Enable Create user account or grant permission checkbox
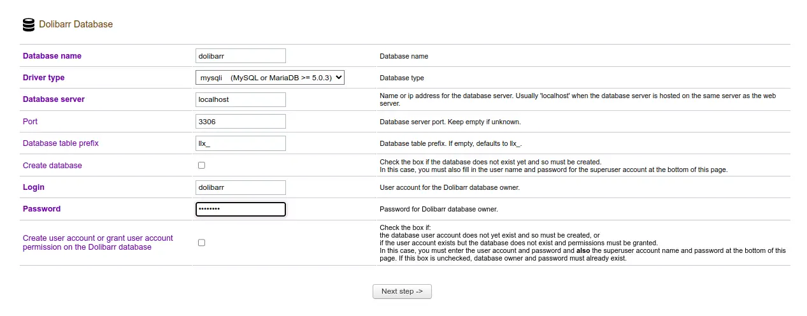Screen dimensions: 807x316 tap(201, 243)
